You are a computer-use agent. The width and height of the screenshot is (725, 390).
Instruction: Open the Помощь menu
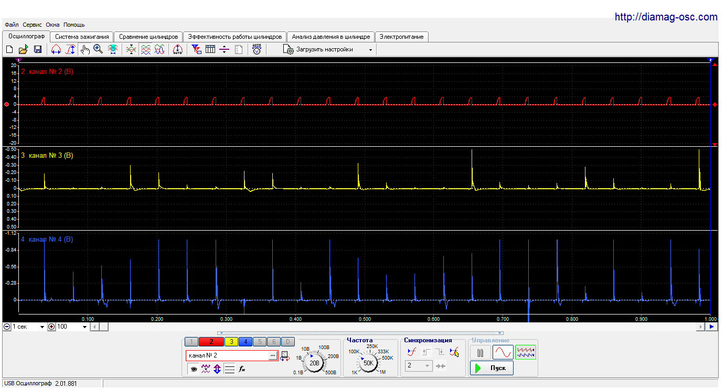74,25
